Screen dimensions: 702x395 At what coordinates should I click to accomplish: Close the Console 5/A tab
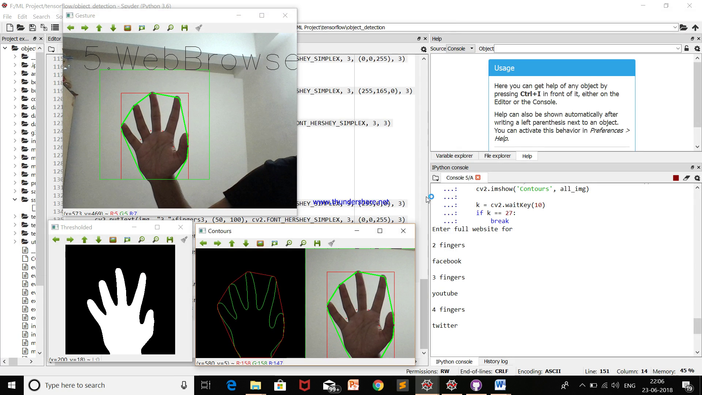pyautogui.click(x=478, y=177)
